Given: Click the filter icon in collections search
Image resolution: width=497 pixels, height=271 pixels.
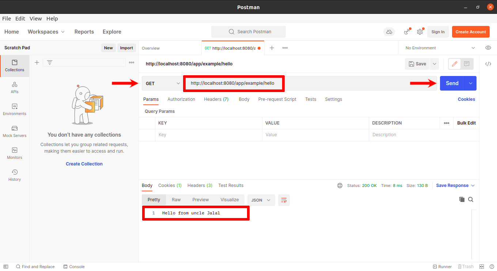Looking at the screenshot, I should tap(50, 62).
